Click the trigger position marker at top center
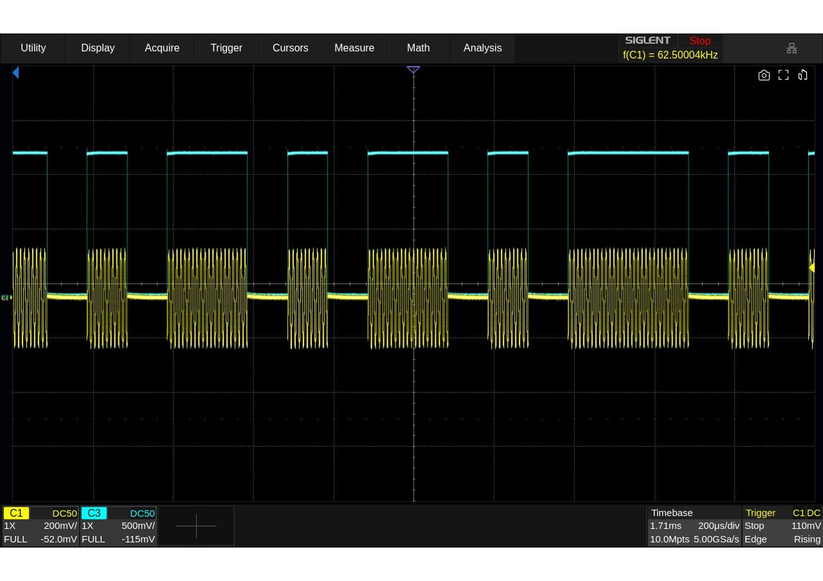The width and height of the screenshot is (823, 581). point(414,70)
